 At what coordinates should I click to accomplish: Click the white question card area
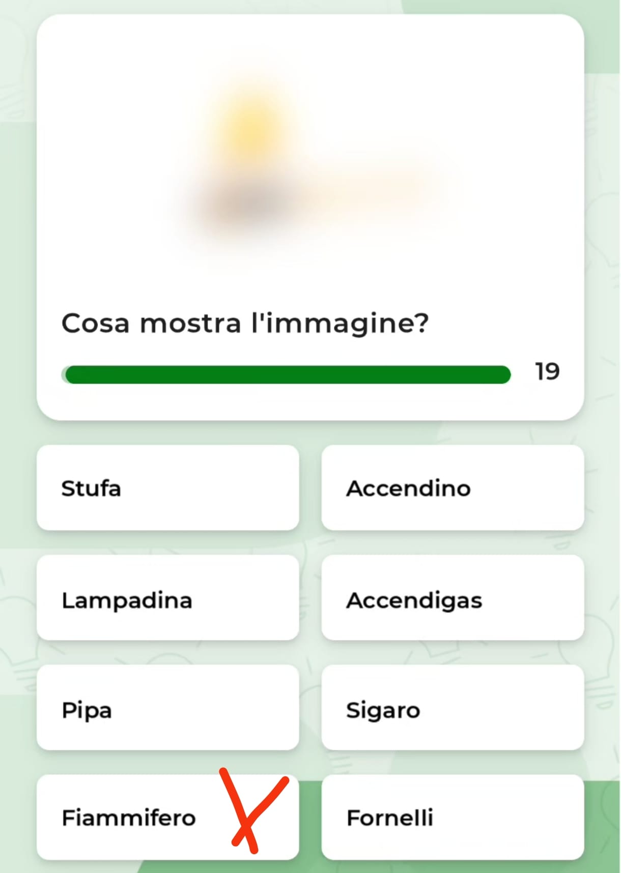pyautogui.click(x=310, y=217)
